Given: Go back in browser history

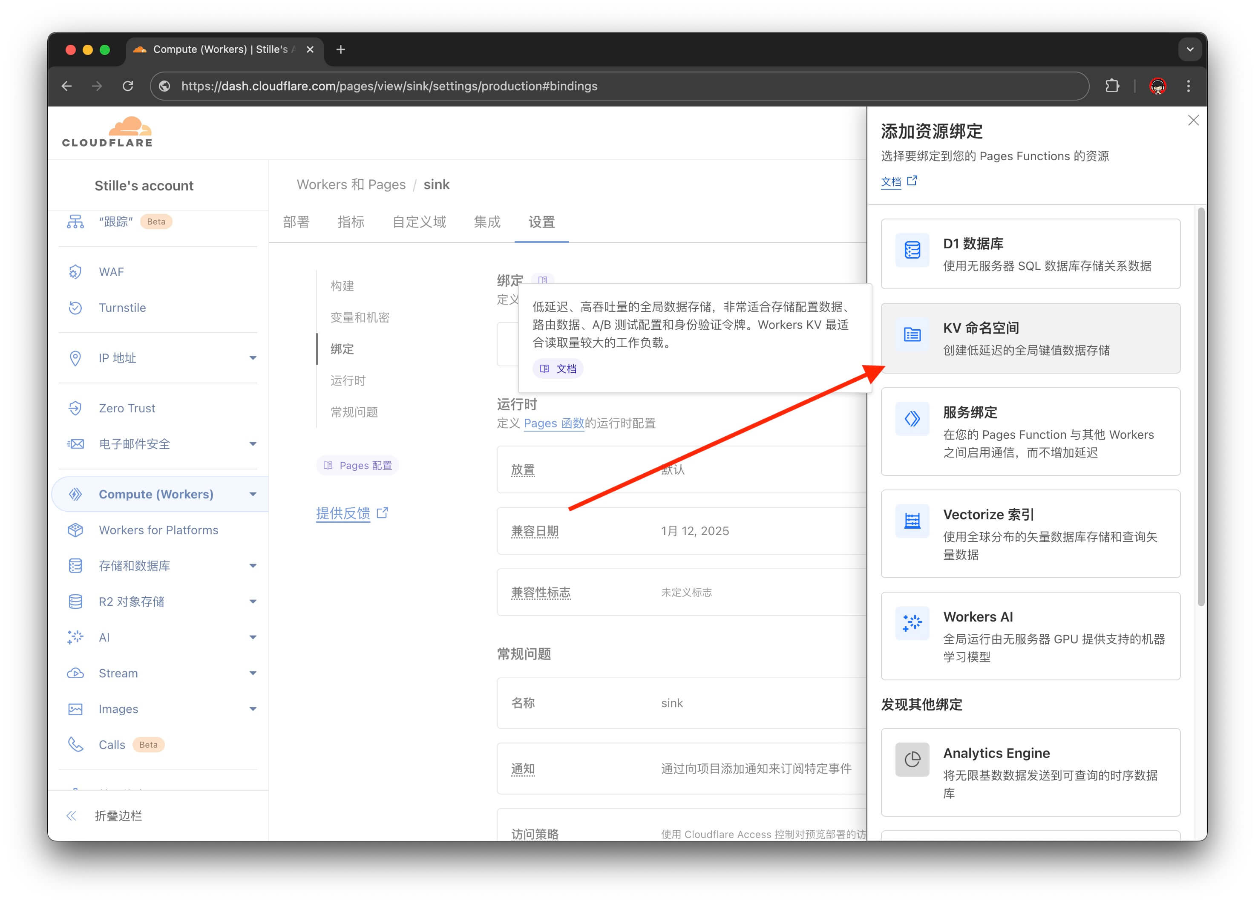Looking at the screenshot, I should click(66, 86).
